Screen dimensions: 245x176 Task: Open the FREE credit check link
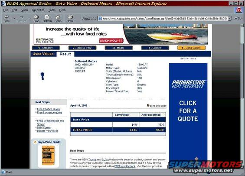[x=125, y=166]
